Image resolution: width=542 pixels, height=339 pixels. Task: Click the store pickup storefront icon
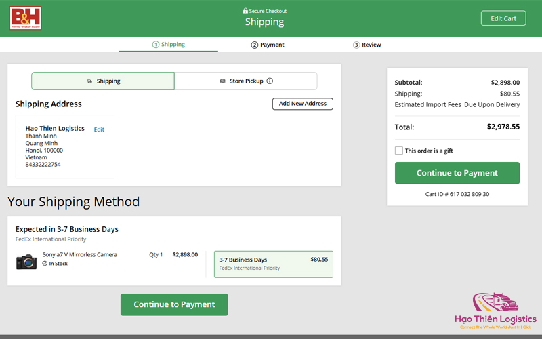point(223,81)
